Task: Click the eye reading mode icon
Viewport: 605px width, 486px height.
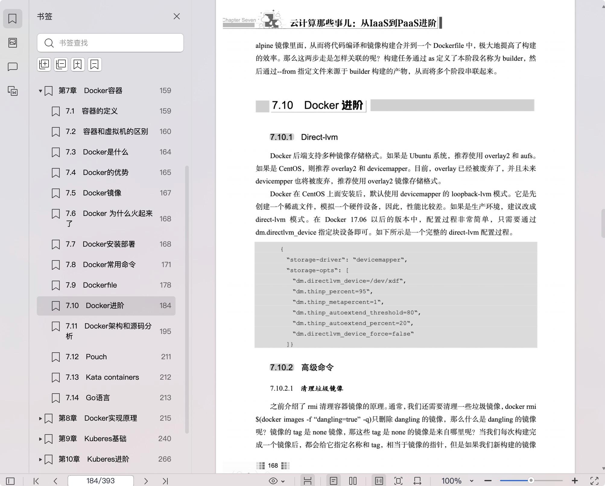Action: pos(273,481)
